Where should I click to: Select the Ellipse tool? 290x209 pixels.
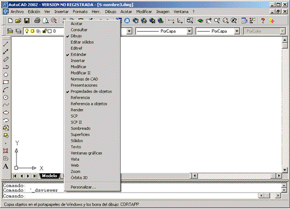6,113
